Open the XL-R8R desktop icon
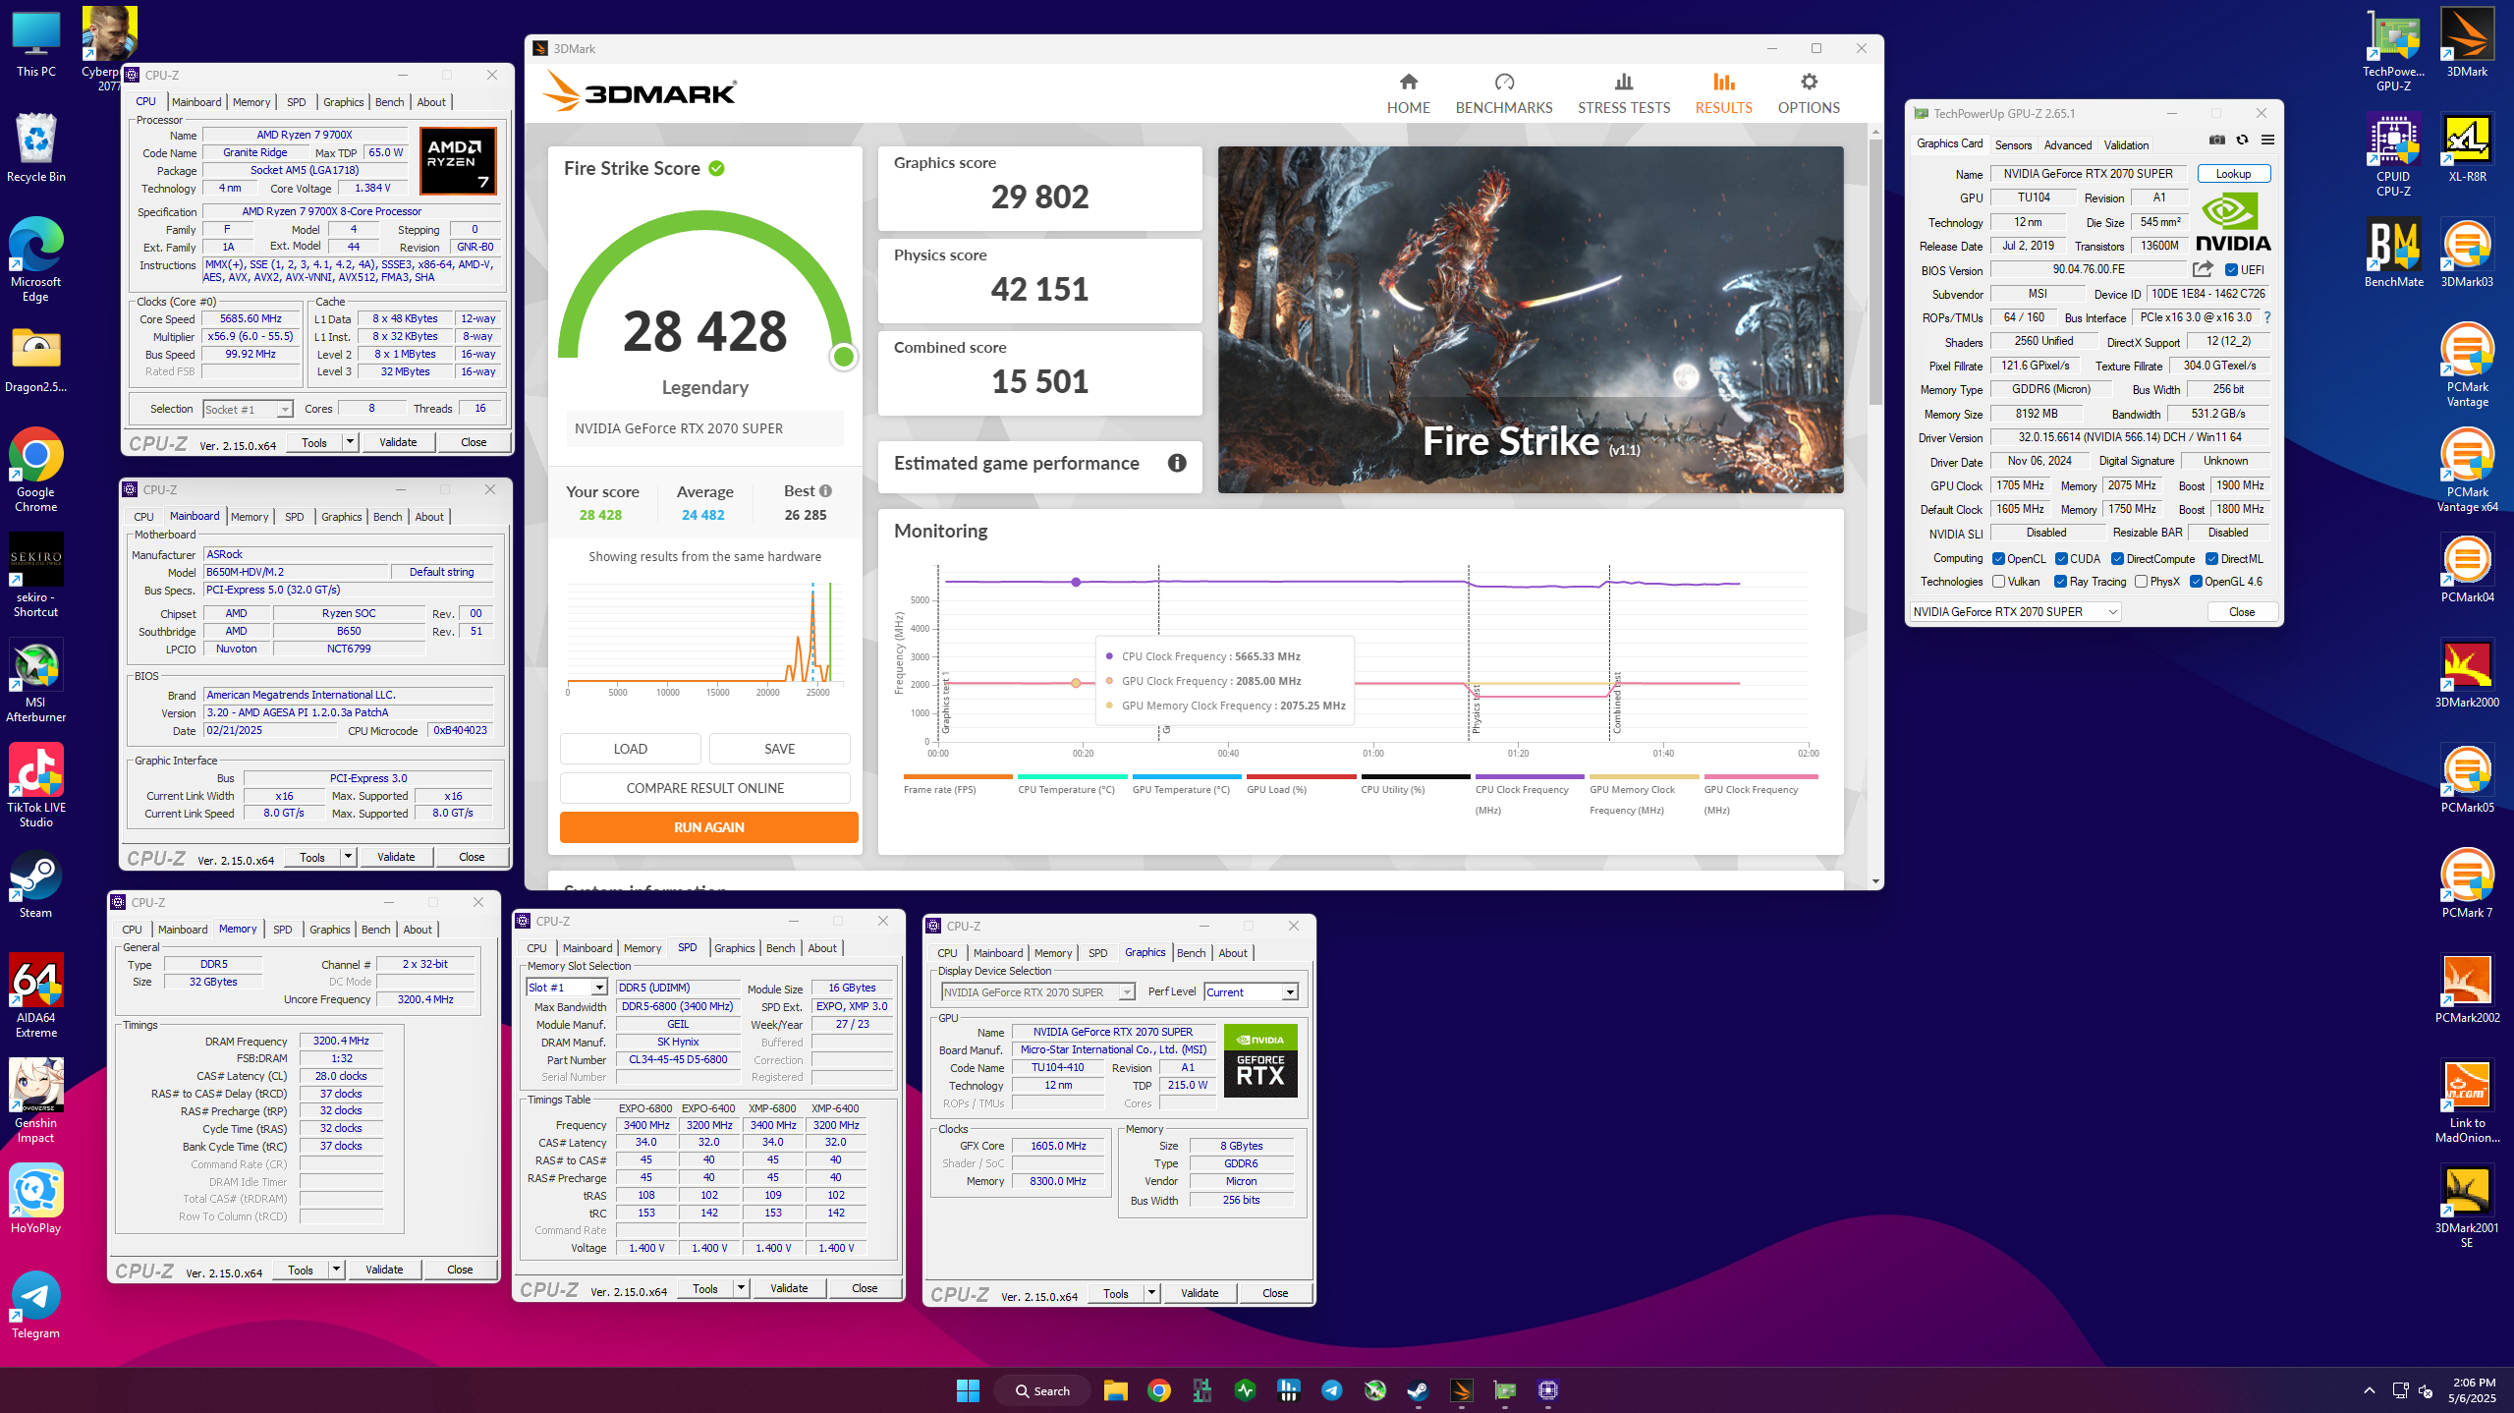The image size is (2514, 1413). 2467,147
